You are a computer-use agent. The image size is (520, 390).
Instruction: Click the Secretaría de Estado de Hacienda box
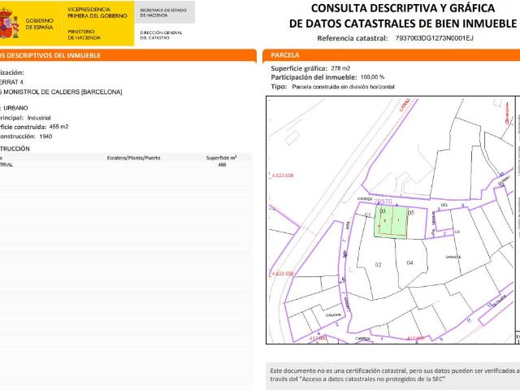pyautogui.click(x=162, y=12)
